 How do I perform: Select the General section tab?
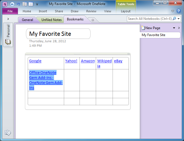pos(27,20)
